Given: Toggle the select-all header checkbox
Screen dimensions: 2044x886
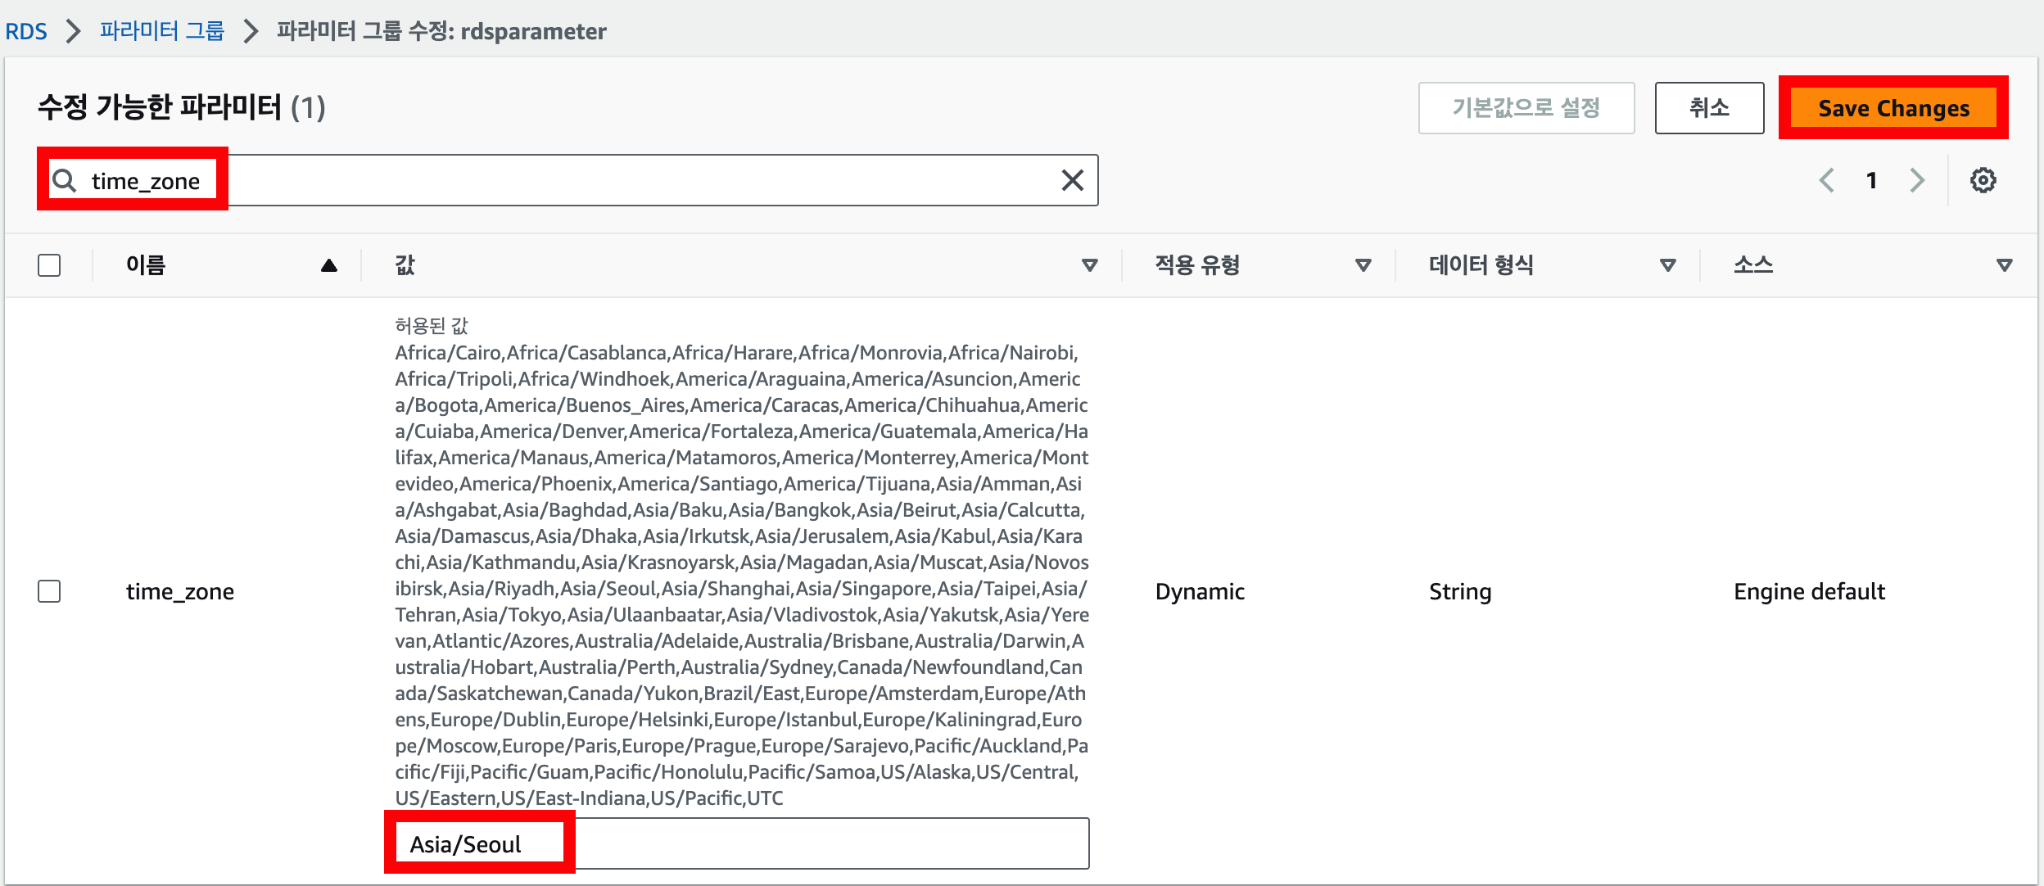Looking at the screenshot, I should coord(49,265).
